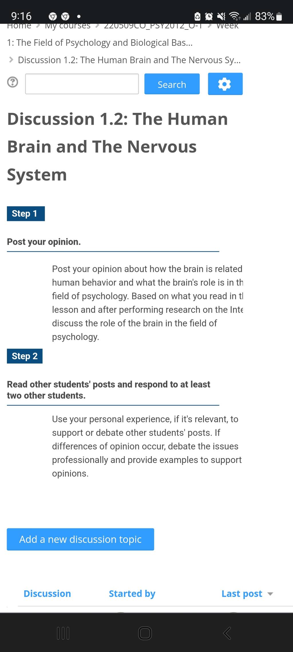293x652 pixels.
Task: Open the settings gear button
Action: point(225,84)
